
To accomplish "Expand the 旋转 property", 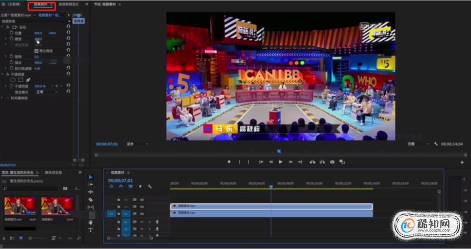I will pyautogui.click(x=5, y=57).
